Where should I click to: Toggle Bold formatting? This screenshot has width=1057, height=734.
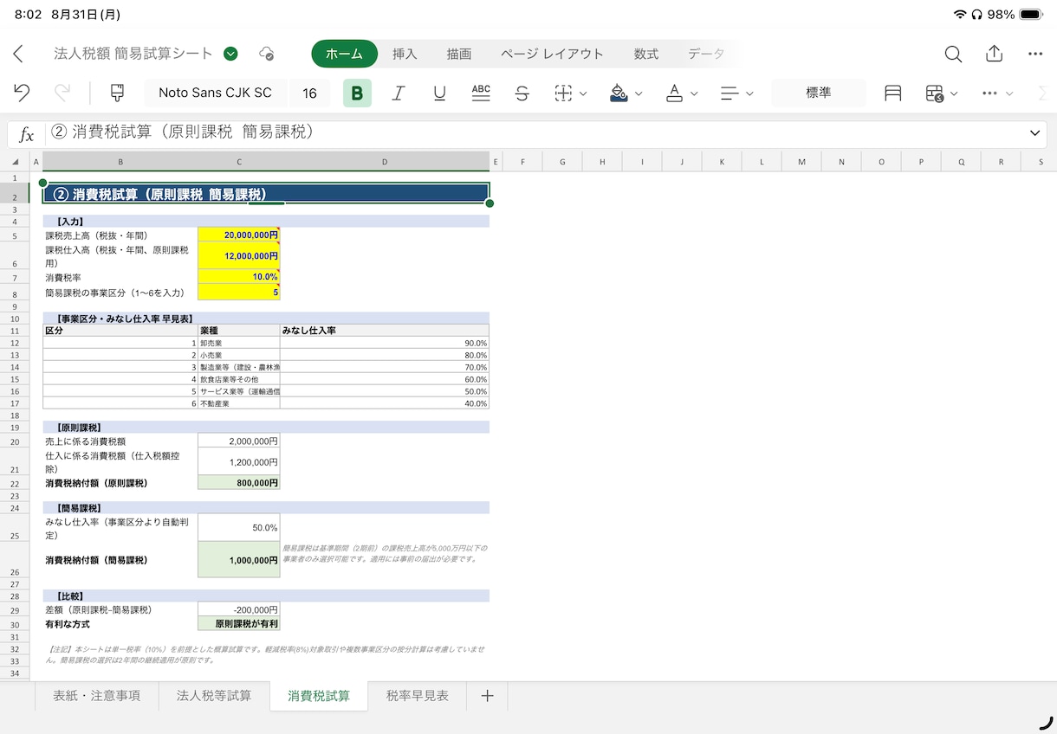[357, 93]
